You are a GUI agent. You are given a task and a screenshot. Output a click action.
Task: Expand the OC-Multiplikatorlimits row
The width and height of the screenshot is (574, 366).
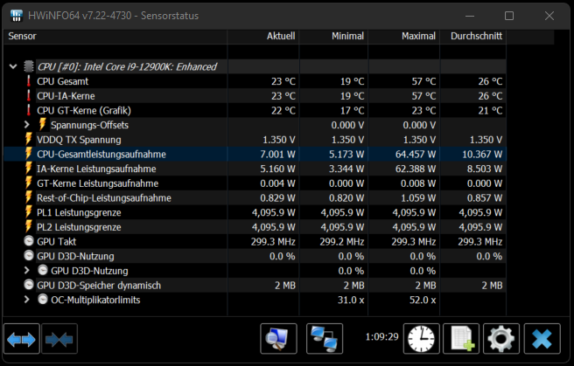click(27, 300)
